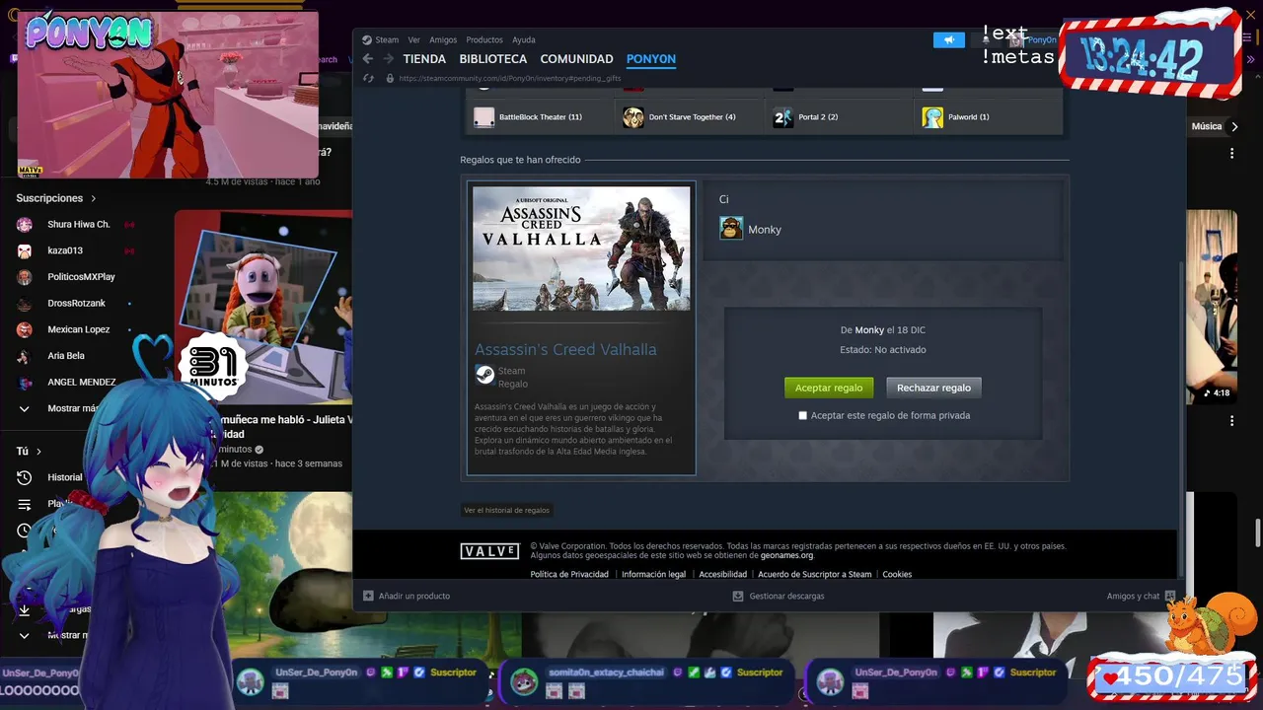Switch to the COMUNIDAD tab
The image size is (1263, 710).
[576, 59]
